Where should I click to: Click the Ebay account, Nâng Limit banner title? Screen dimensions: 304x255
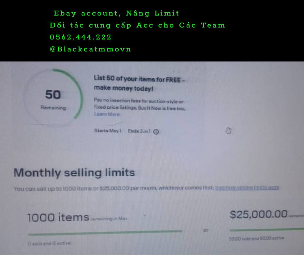(116, 13)
